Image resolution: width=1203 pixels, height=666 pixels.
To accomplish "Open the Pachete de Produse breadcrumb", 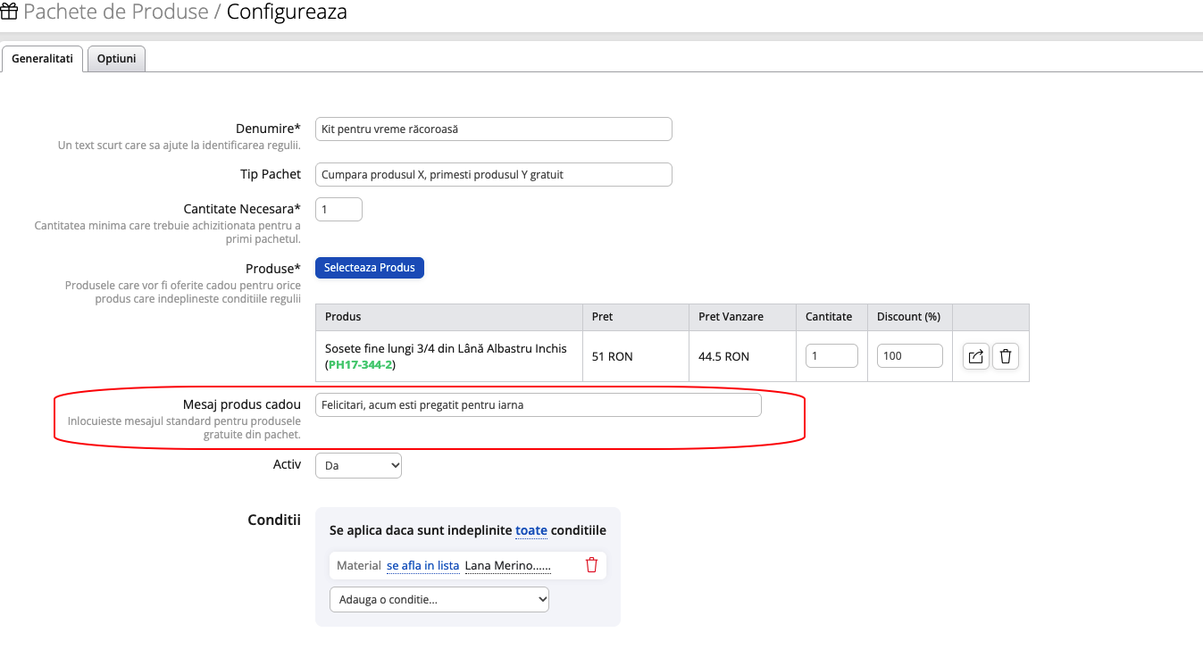I will tap(115, 12).
